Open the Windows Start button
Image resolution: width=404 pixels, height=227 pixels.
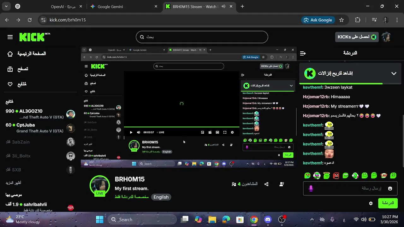99,219
